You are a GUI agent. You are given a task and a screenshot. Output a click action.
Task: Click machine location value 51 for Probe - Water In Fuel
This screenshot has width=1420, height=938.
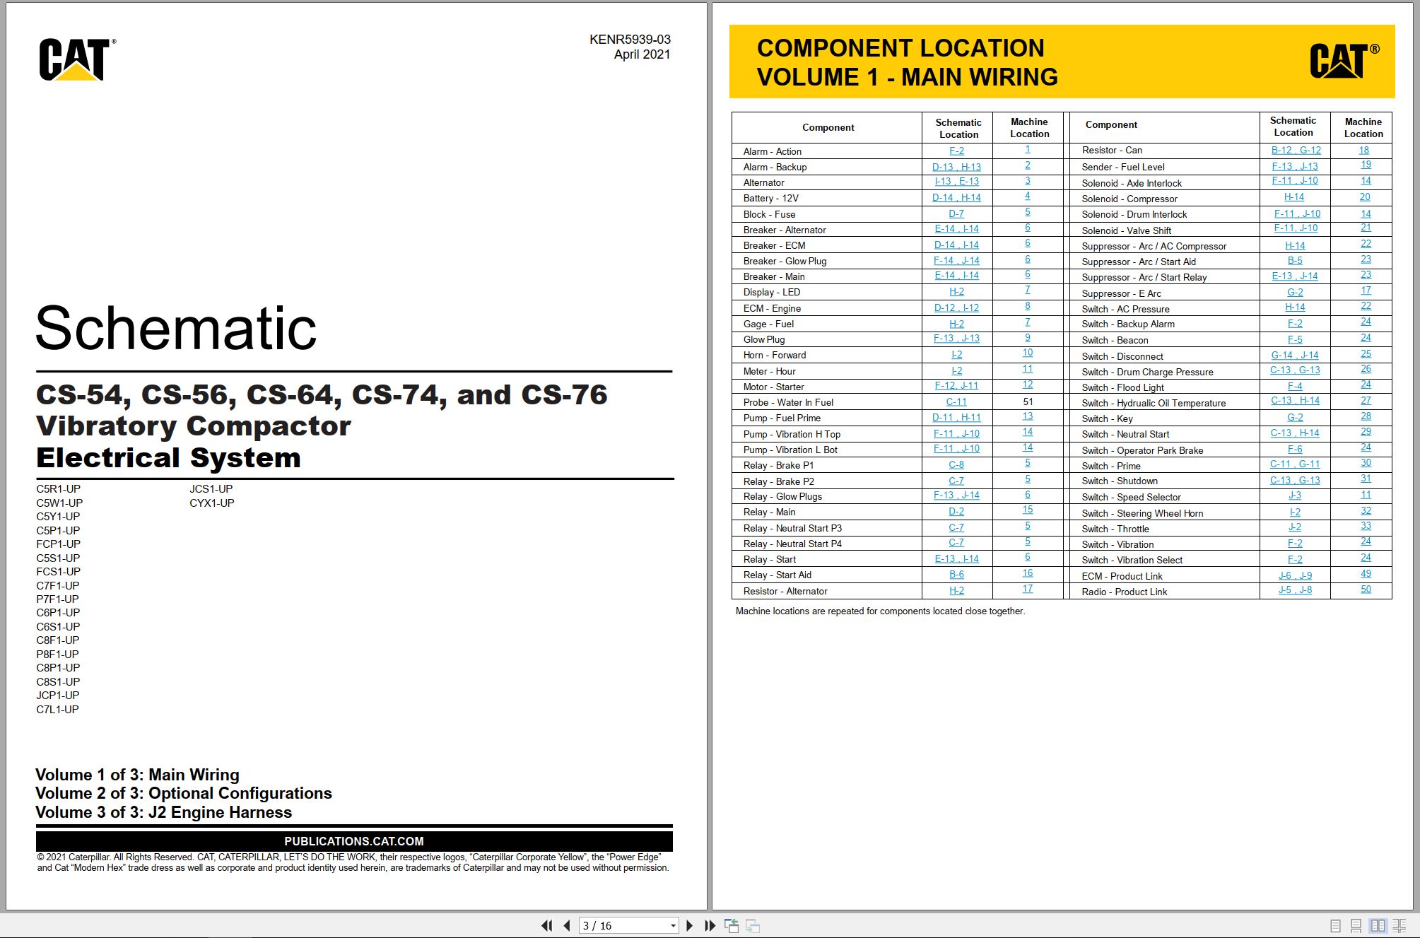click(1028, 401)
